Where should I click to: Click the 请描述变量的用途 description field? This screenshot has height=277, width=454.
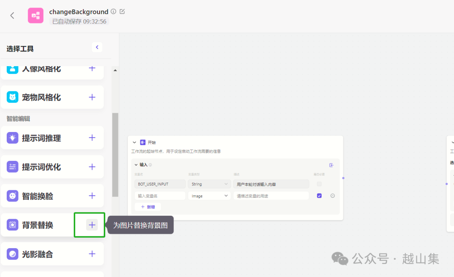[271, 196]
